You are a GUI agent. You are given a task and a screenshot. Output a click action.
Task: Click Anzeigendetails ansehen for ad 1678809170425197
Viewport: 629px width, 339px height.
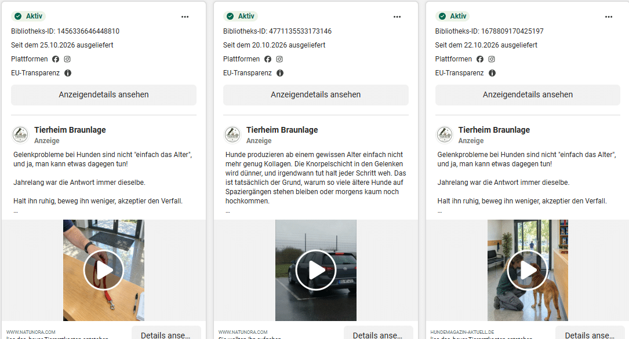click(528, 94)
